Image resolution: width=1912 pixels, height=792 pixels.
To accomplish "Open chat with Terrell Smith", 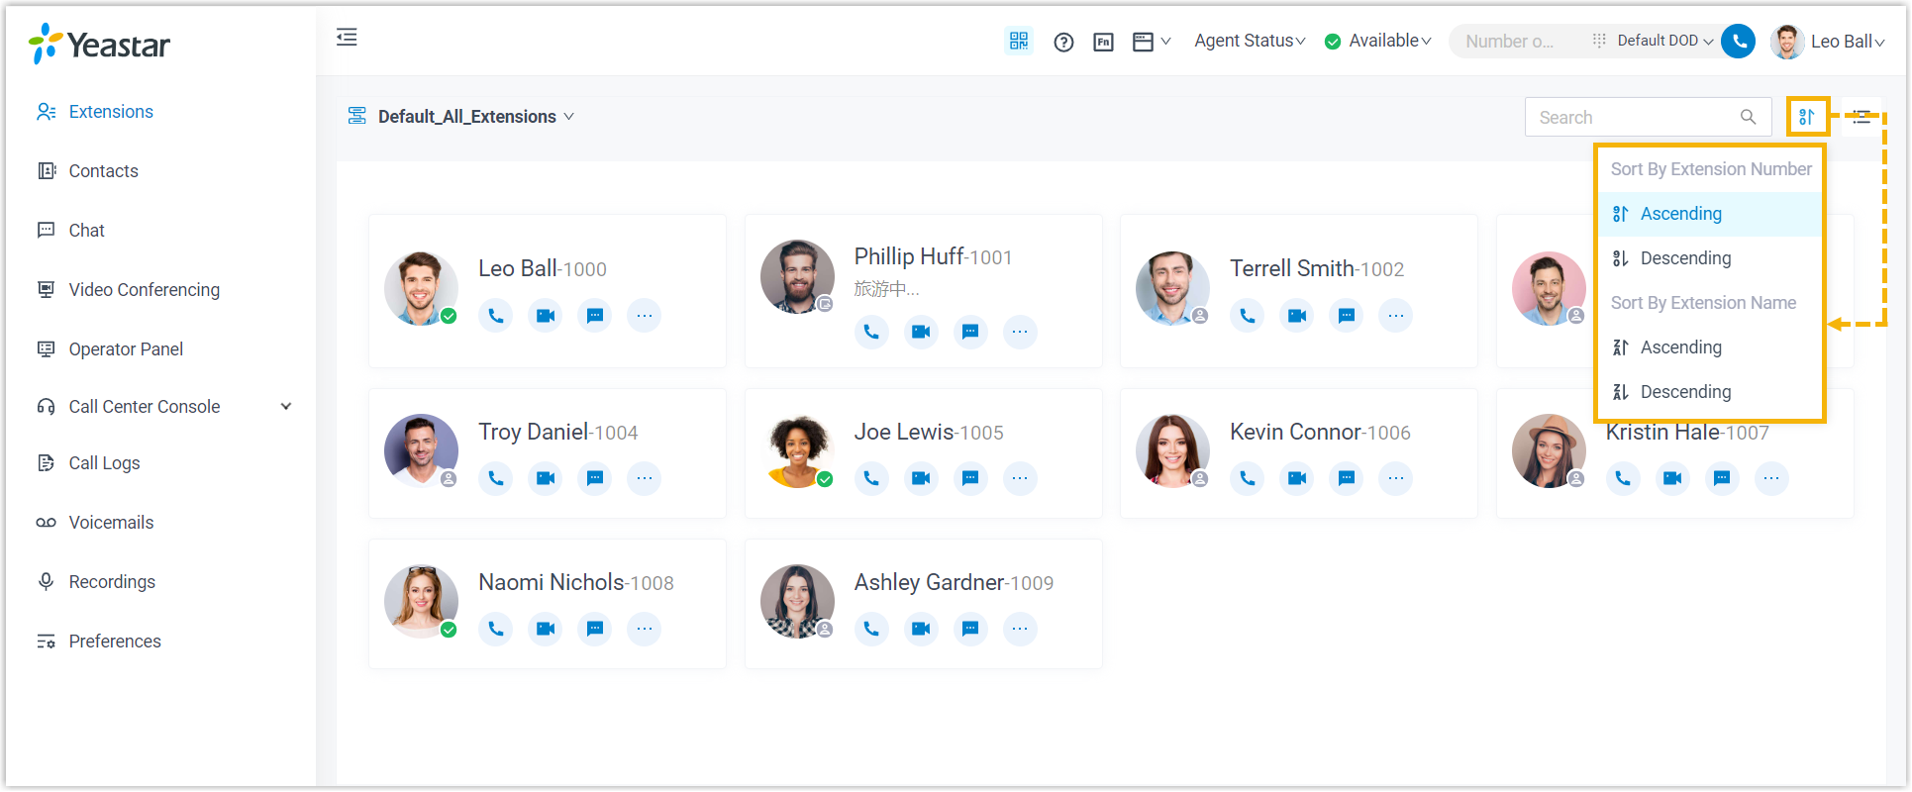I will pyautogui.click(x=1346, y=316).
